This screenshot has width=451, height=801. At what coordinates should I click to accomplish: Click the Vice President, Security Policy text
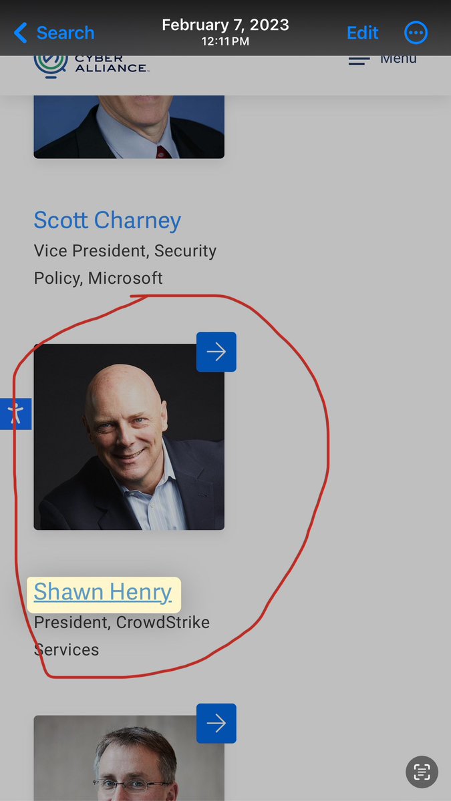[x=125, y=264]
